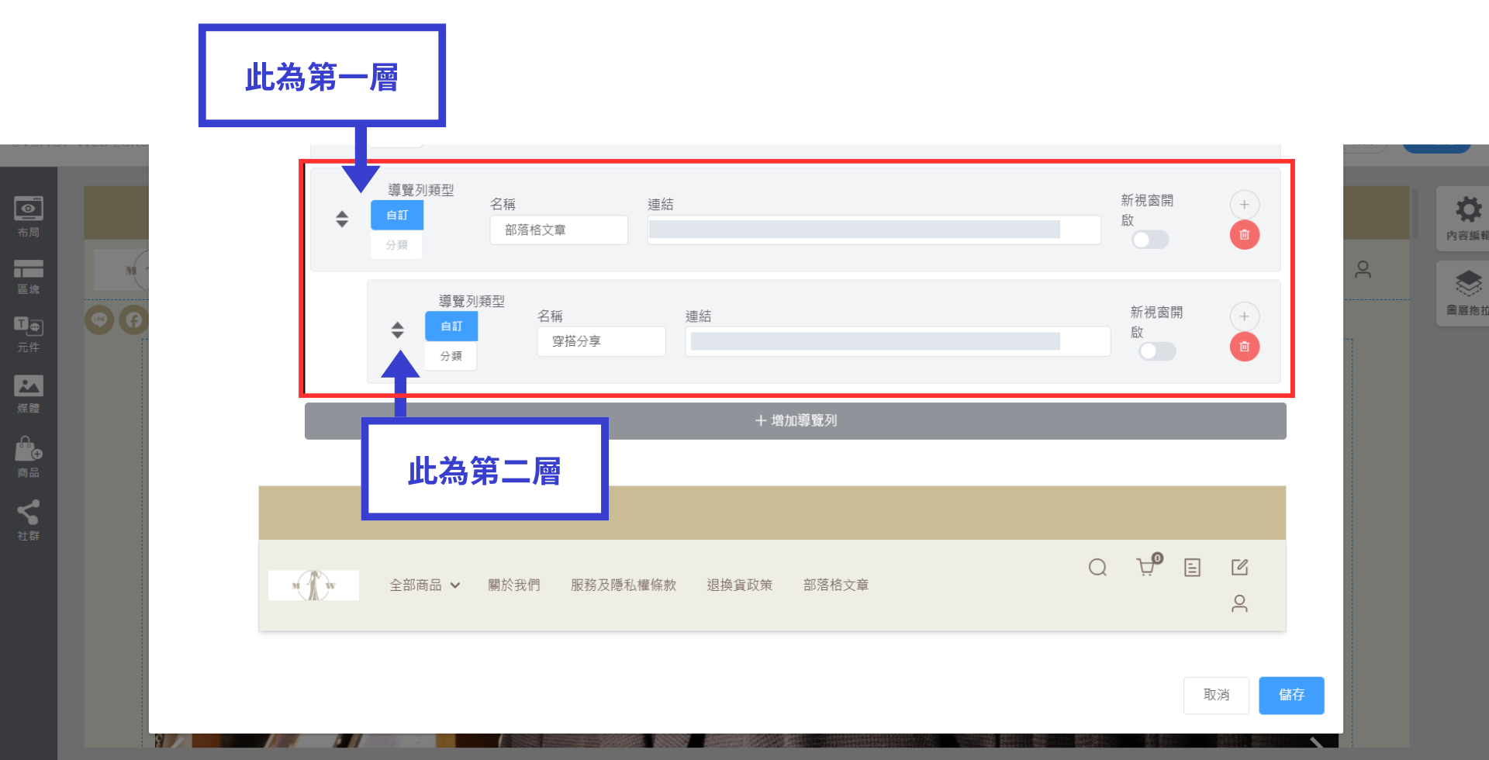This screenshot has width=1489, height=760.
Task: Select 自訂 type for 穿搭分享 row
Action: tap(451, 326)
